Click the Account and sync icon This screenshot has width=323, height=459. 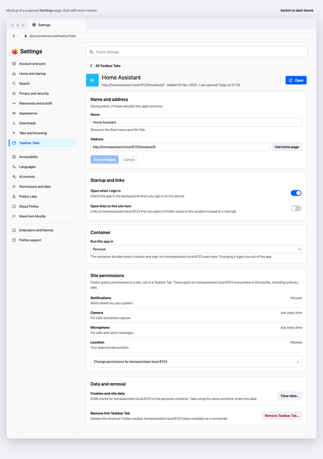click(x=14, y=63)
